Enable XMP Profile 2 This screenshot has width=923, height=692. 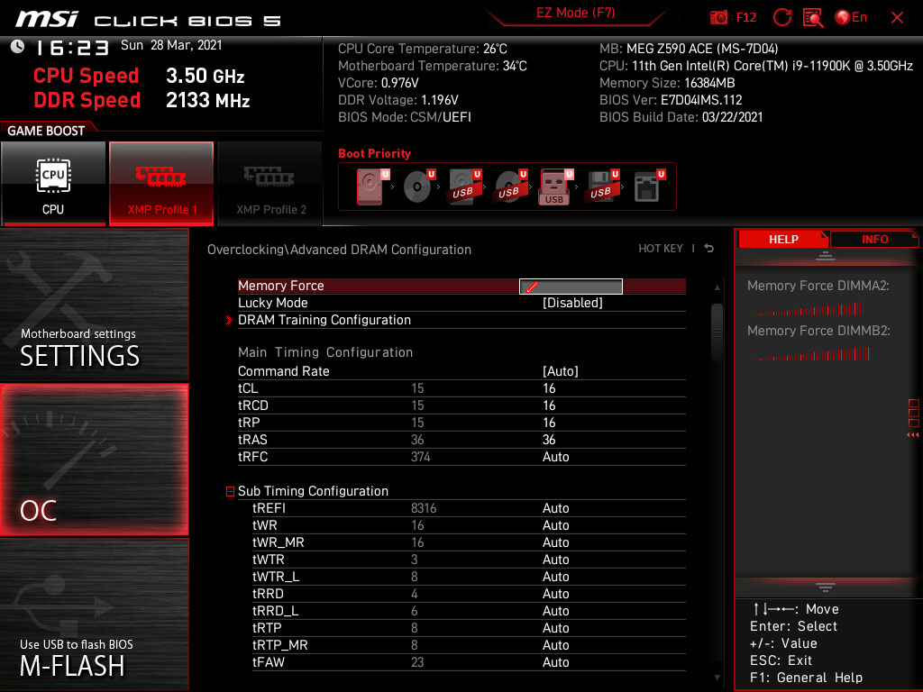pos(270,184)
